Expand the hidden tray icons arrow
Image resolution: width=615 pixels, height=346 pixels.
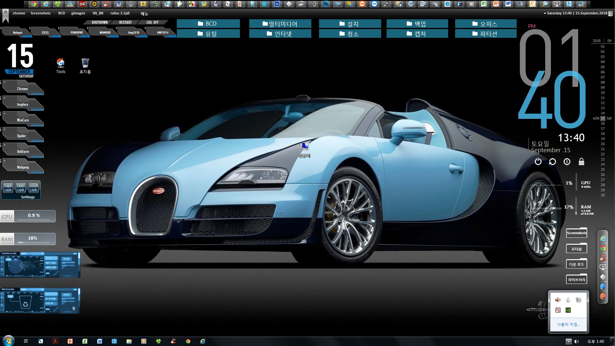(569, 341)
